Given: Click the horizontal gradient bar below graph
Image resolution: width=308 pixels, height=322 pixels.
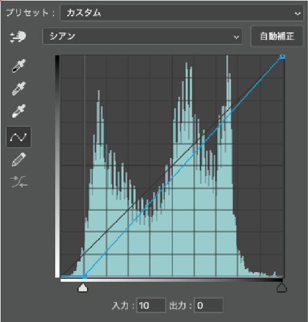Looking at the screenshot, I should 172,280.
